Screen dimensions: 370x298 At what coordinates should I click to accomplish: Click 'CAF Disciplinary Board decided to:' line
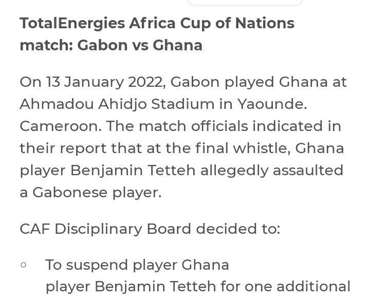150,229
